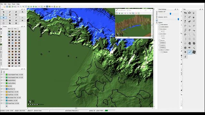Image resolution: width=205 pixels, height=115 pixels.
Task: Select the Fill bucket tool
Action: click(x=16, y=12)
